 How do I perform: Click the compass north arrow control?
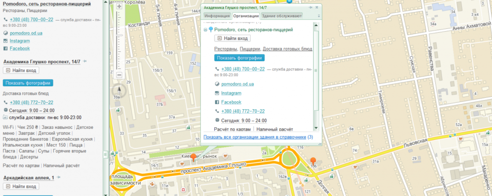[x=119, y=91]
